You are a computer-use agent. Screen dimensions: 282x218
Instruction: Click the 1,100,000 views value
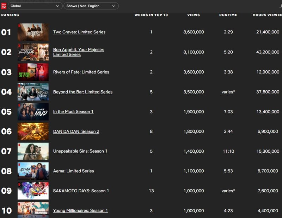pyautogui.click(x=194, y=171)
